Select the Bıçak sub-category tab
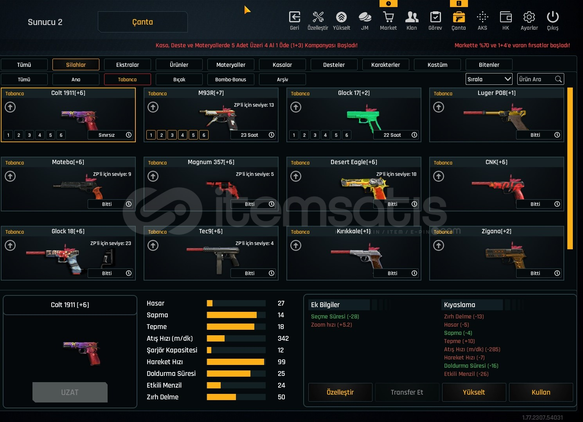583x422 pixels. [179, 79]
